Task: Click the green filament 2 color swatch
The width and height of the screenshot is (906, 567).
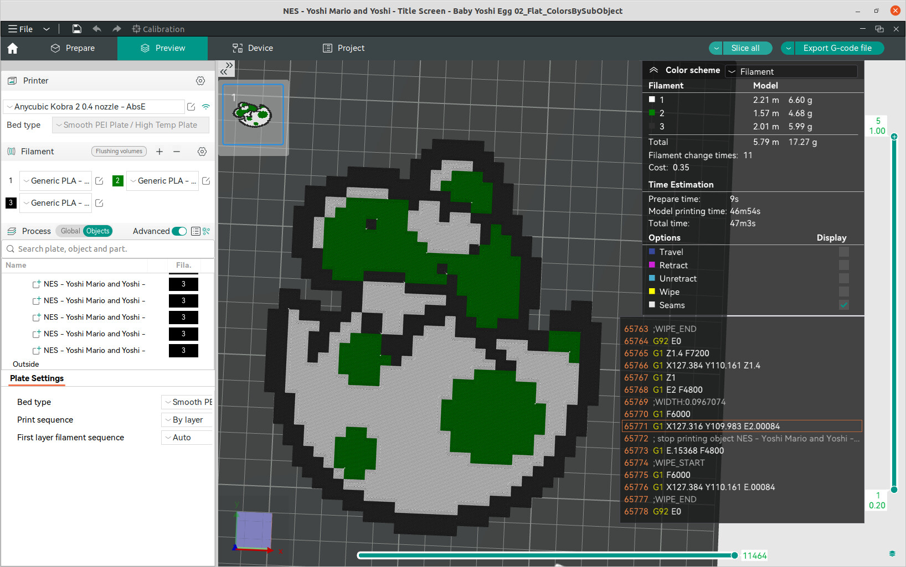Action: pos(117,181)
